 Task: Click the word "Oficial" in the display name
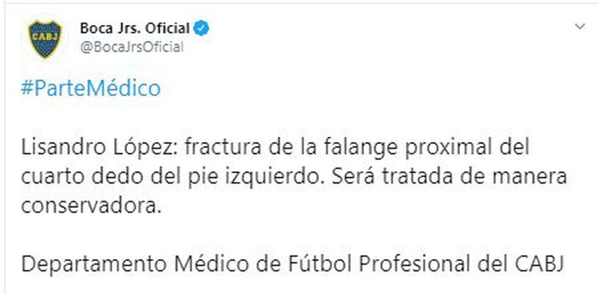[169, 28]
